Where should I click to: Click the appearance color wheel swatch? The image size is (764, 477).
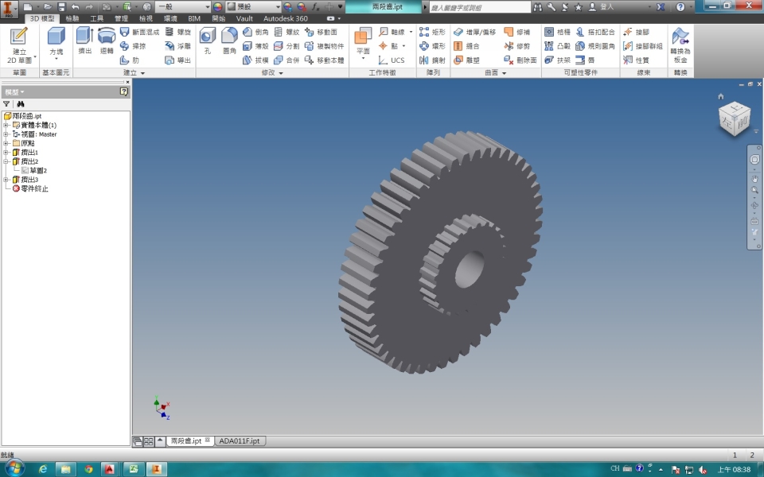(217, 6)
